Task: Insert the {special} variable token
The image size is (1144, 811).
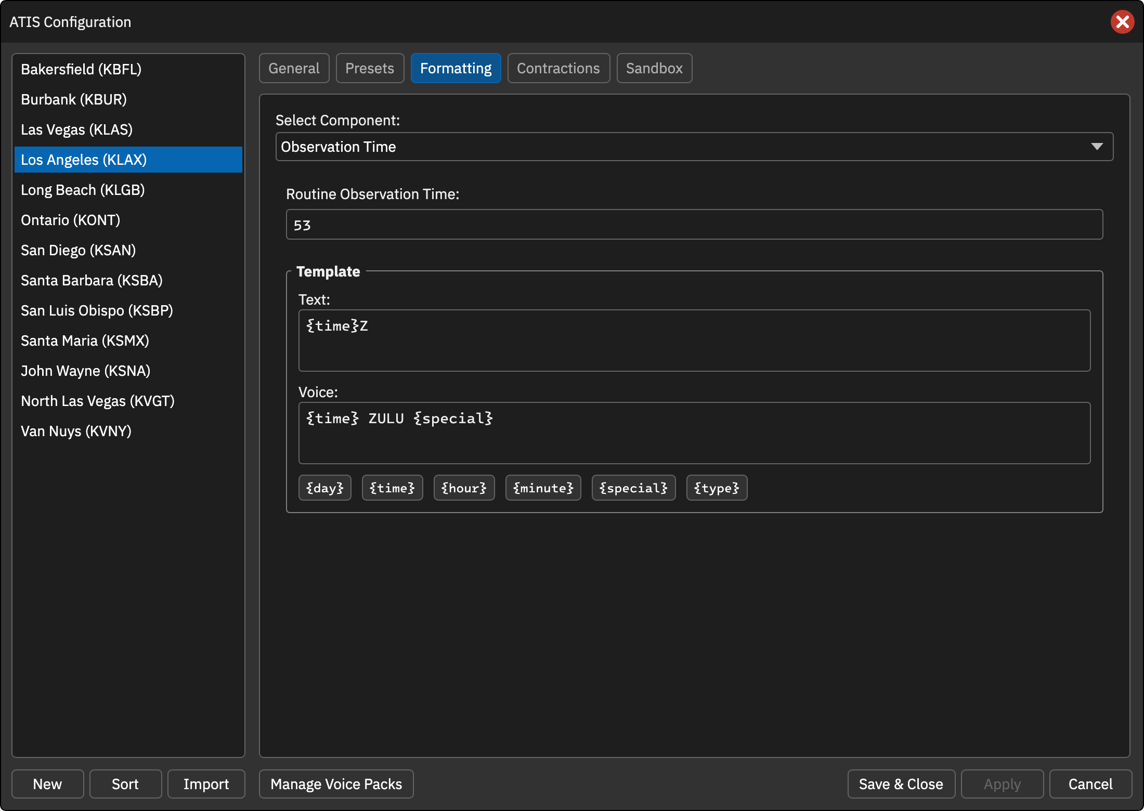Action: pyautogui.click(x=633, y=488)
